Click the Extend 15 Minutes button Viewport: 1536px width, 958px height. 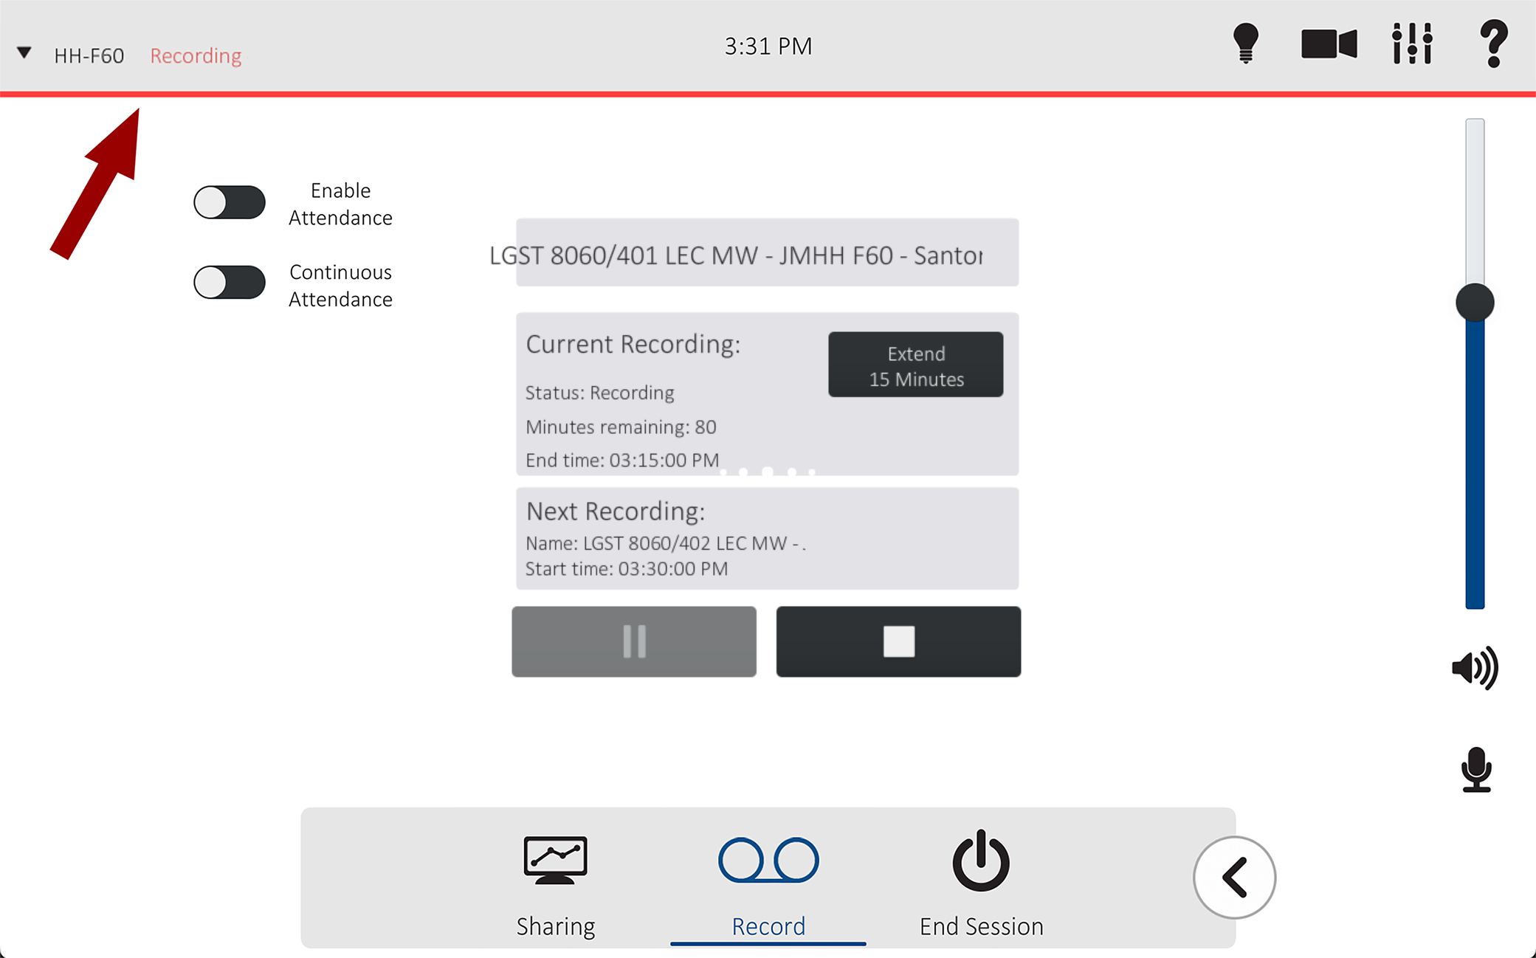coord(915,365)
